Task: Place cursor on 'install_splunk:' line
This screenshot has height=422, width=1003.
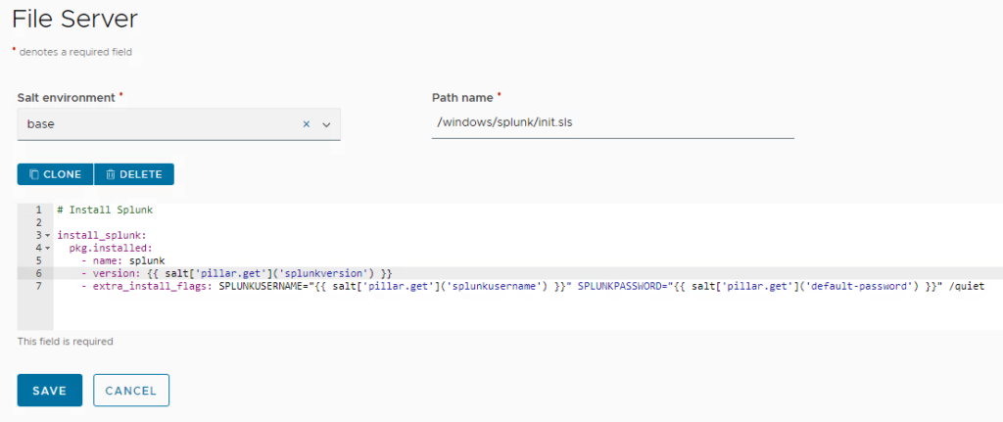Action: pyautogui.click(x=101, y=236)
